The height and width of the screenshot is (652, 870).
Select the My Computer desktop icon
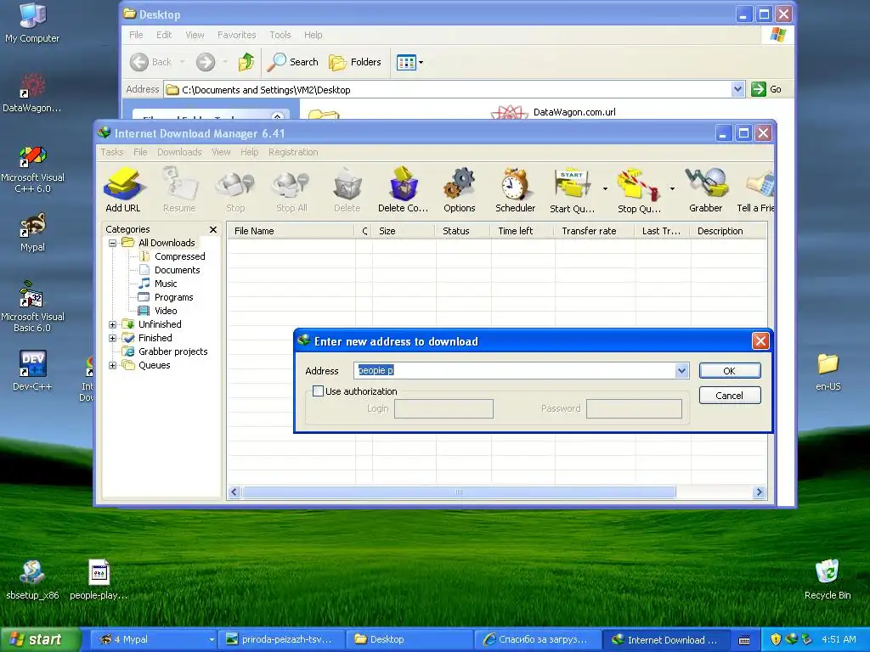32,23
